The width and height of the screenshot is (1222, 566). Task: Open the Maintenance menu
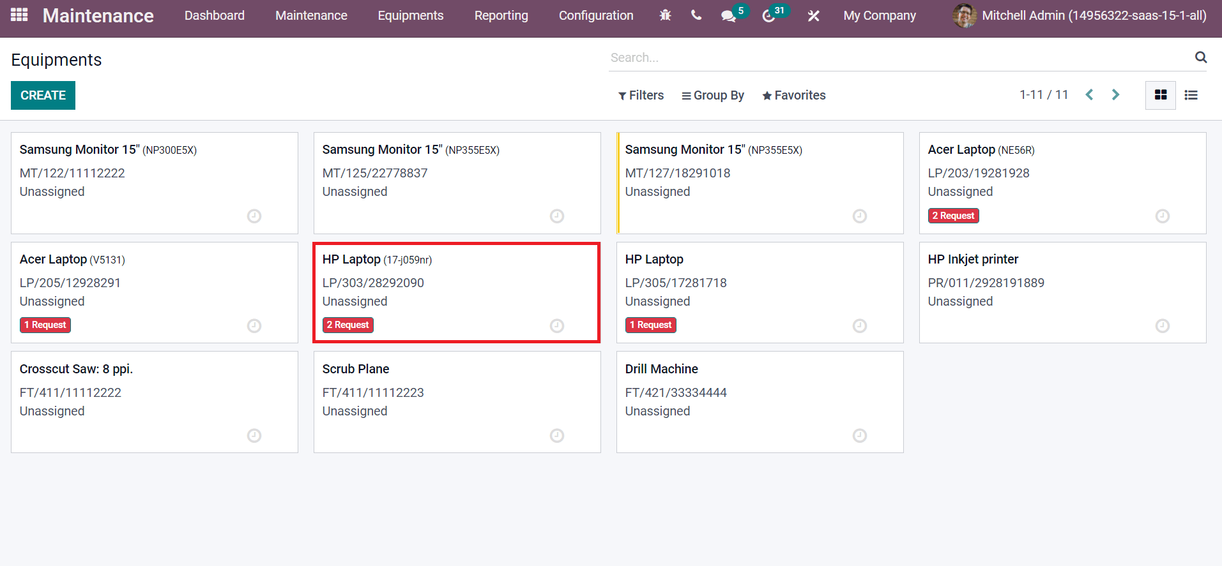(x=311, y=15)
